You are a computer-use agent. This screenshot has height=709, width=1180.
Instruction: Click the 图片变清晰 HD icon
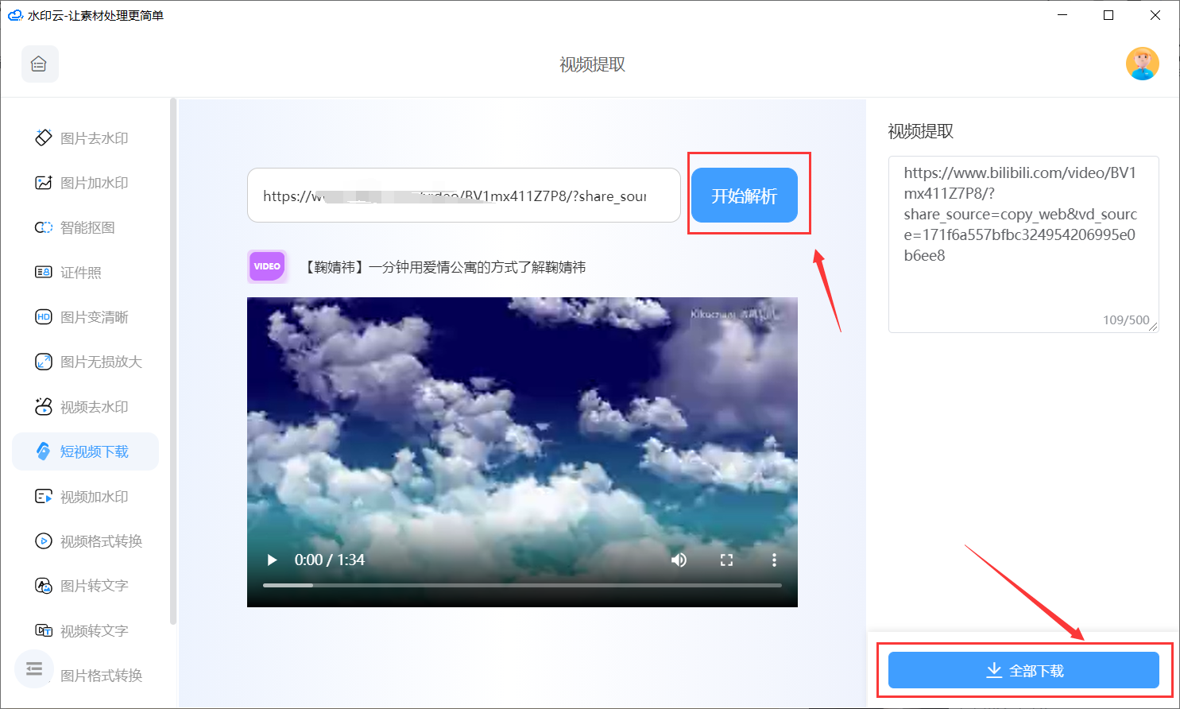click(x=43, y=317)
